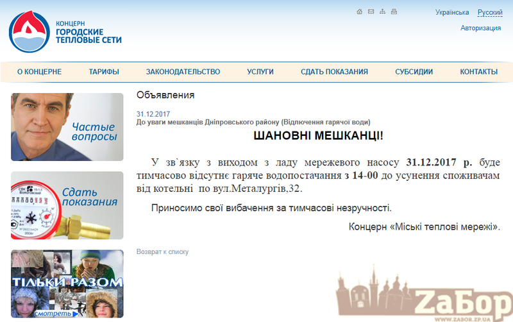Switch language to Русский
The image size is (513, 322).
pos(490,12)
